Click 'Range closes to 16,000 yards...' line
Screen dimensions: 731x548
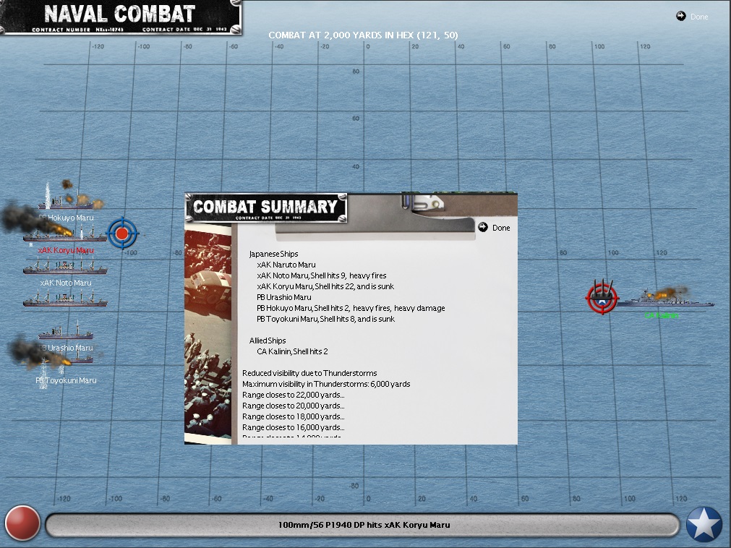[294, 427]
